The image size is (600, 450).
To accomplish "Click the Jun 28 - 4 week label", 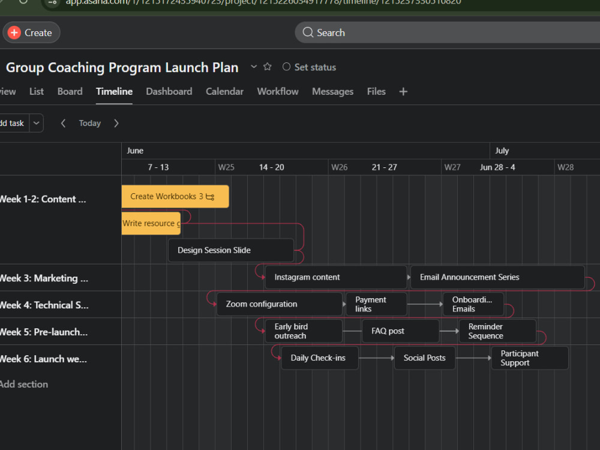I will click(497, 167).
